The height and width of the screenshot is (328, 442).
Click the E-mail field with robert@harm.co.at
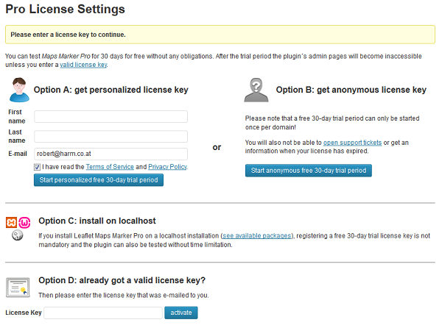(x=110, y=154)
